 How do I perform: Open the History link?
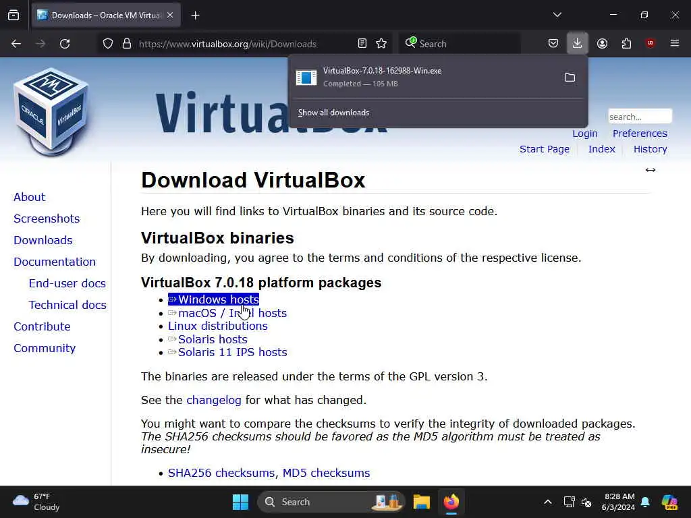click(650, 149)
